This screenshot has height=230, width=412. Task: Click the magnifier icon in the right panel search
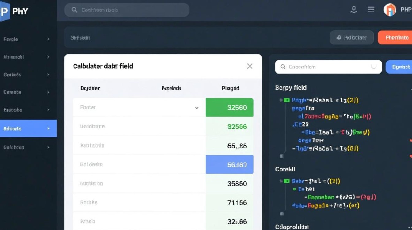tap(283, 67)
